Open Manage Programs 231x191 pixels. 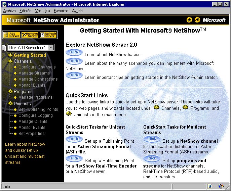tap(36, 97)
